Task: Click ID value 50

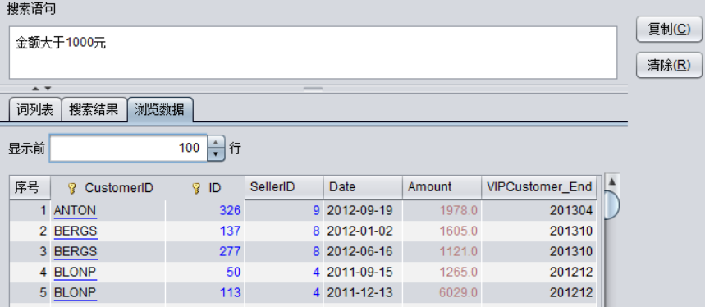Action: click(233, 272)
